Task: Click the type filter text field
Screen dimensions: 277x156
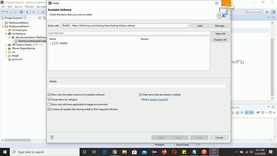Action: [x=129, y=33]
